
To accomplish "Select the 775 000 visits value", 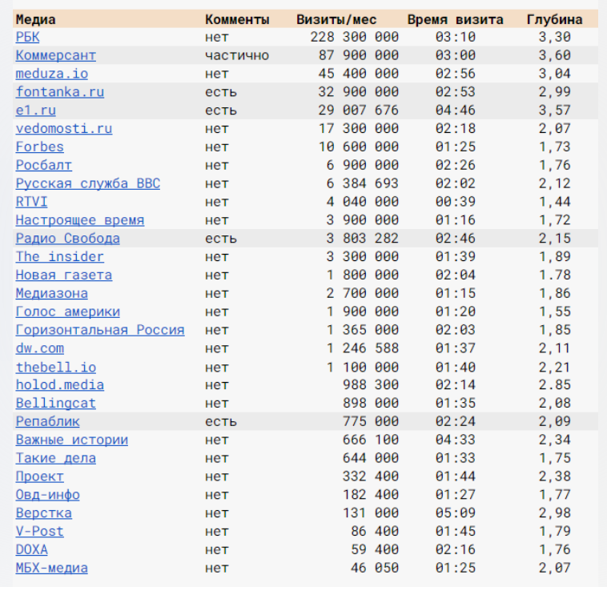I will point(371,421).
